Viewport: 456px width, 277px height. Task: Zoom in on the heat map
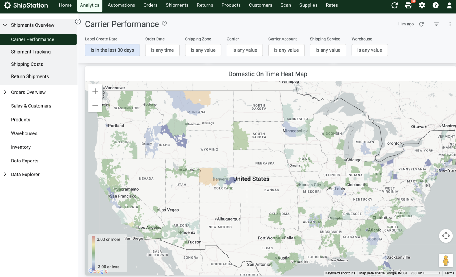pos(95,91)
